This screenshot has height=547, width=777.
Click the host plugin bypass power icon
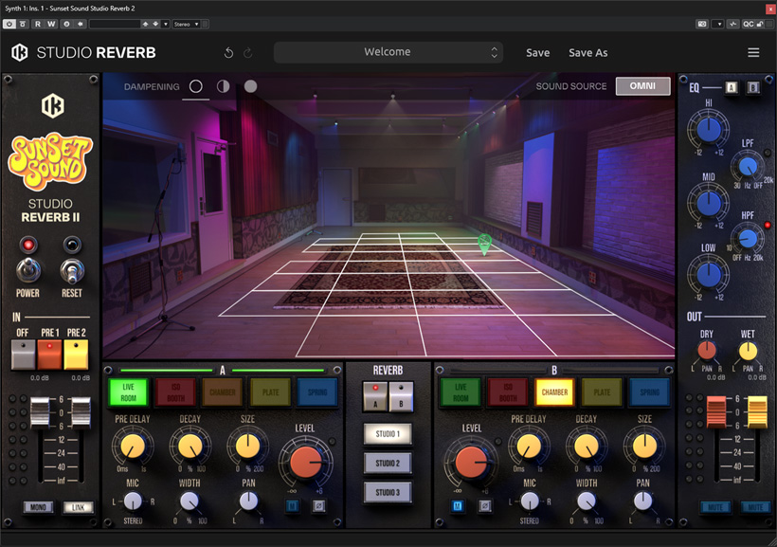point(9,24)
